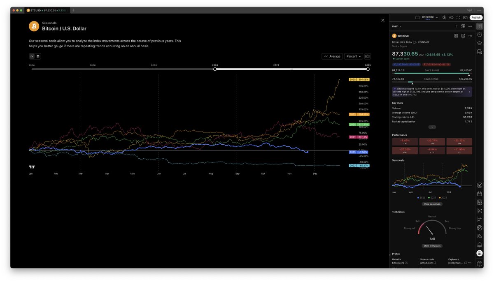Image resolution: width=494 pixels, height=282 pixels.
Task: Open the Percent scale dropdown
Action: [x=354, y=56]
